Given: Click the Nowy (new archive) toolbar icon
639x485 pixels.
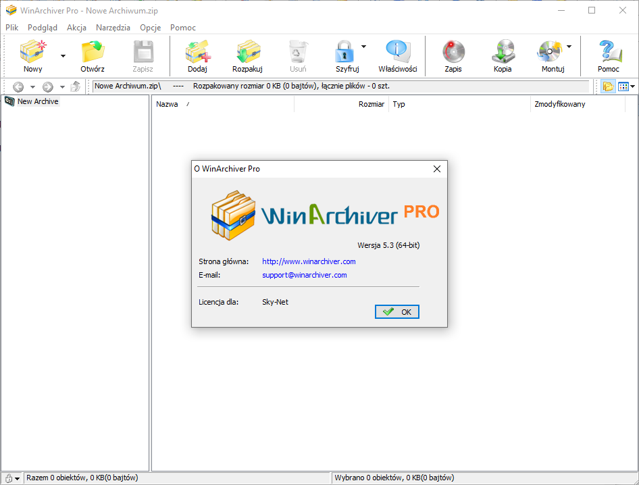Looking at the screenshot, I should point(33,51).
